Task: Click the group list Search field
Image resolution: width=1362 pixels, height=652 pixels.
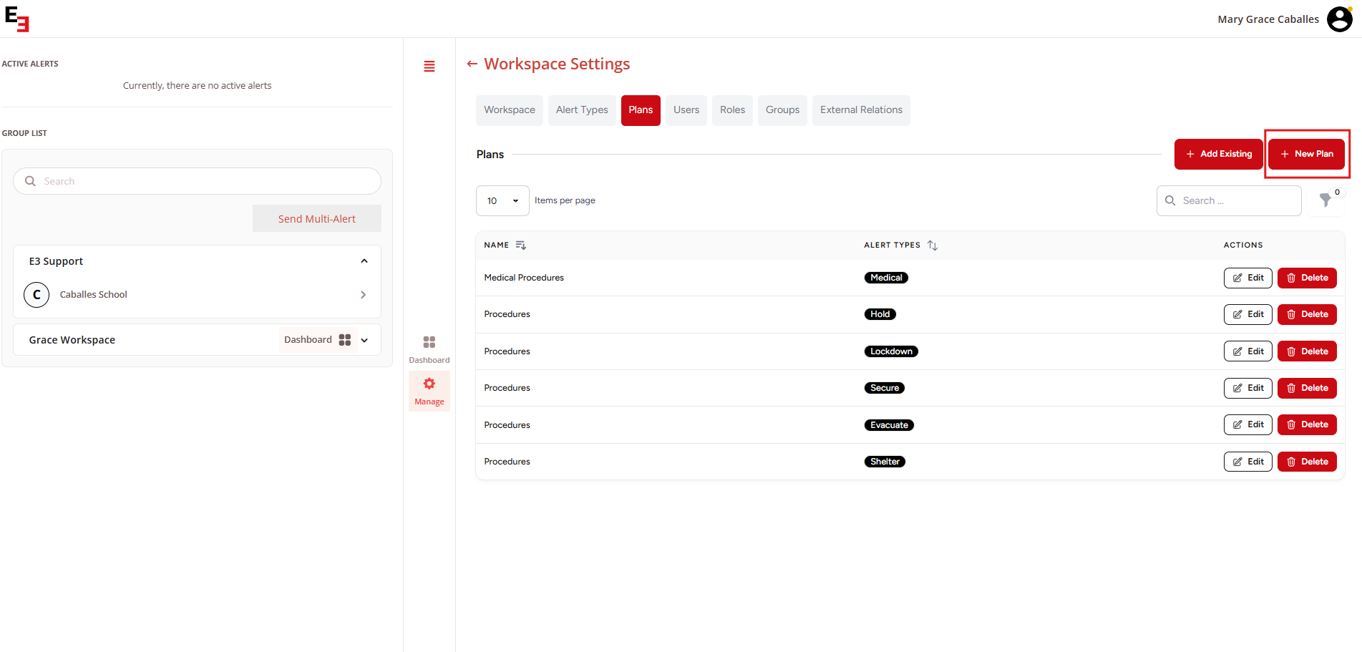Action: (x=197, y=181)
